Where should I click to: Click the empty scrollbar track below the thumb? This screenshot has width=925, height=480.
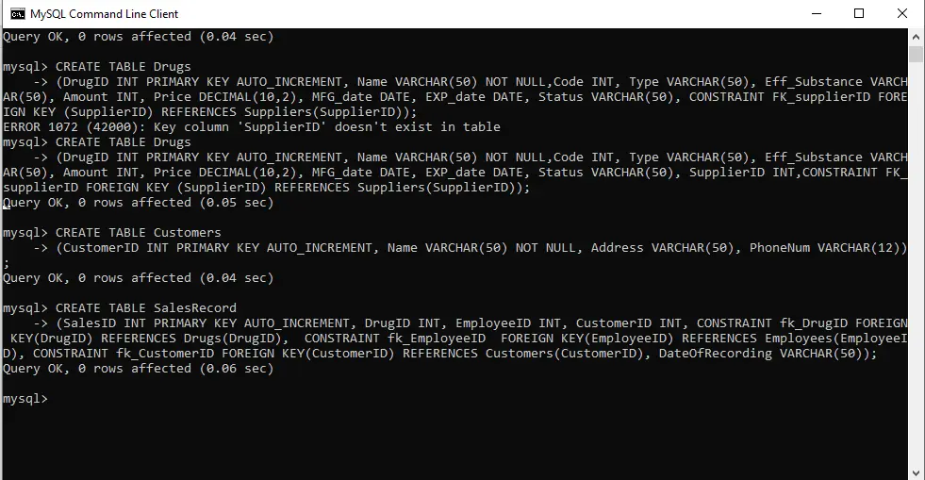(x=916, y=265)
